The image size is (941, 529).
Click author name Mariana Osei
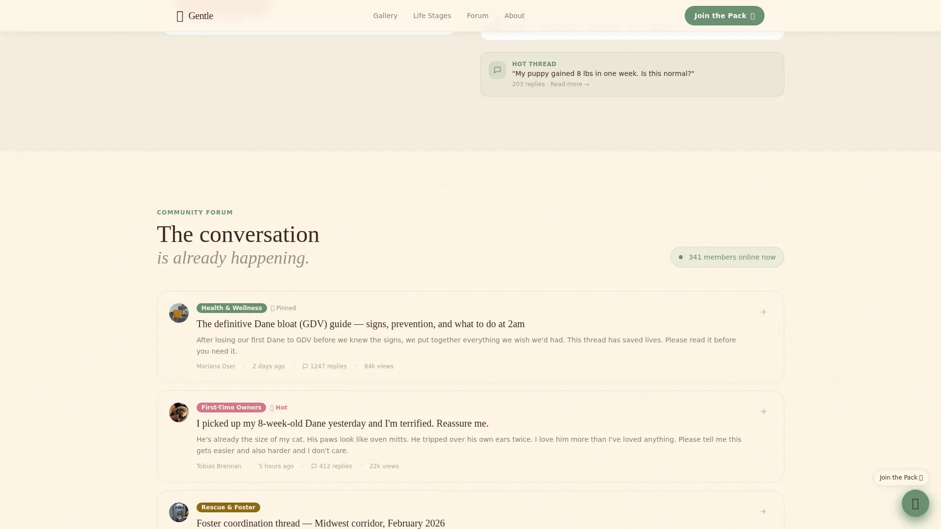[216, 366]
